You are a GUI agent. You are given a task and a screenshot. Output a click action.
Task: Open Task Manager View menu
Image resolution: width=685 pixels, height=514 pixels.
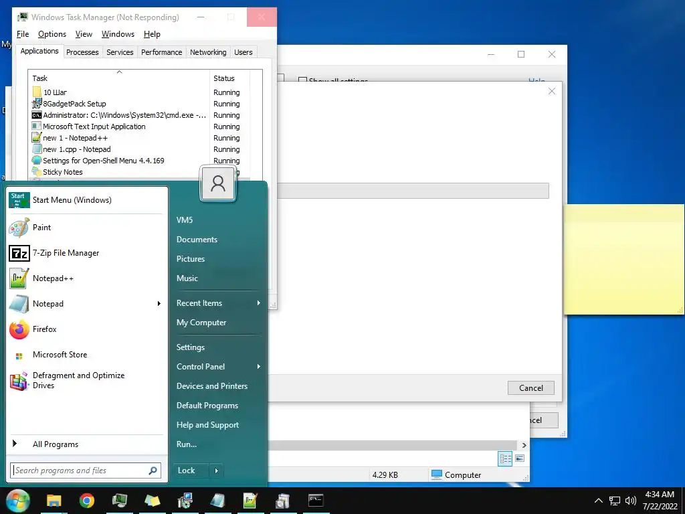tap(84, 34)
